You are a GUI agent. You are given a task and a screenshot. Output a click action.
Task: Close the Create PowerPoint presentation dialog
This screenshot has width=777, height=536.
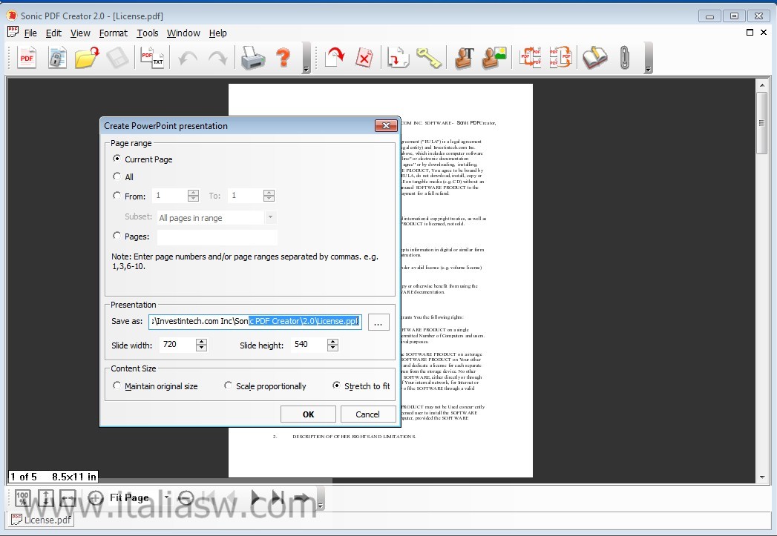tap(386, 126)
